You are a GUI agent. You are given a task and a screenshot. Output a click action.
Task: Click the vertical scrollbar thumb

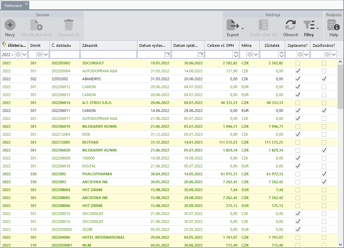(340, 87)
